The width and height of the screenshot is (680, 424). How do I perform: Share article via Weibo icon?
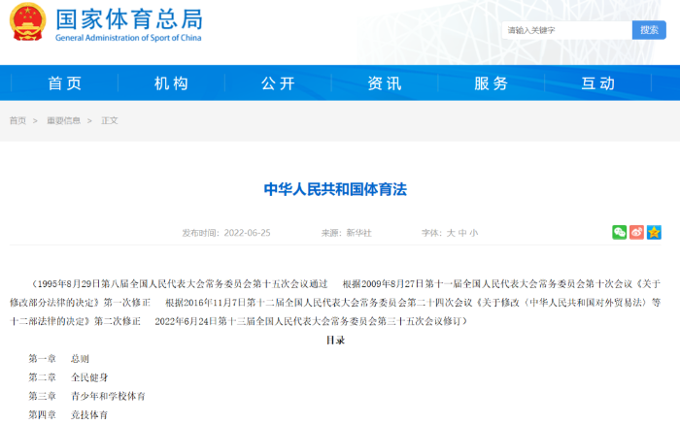coord(636,233)
